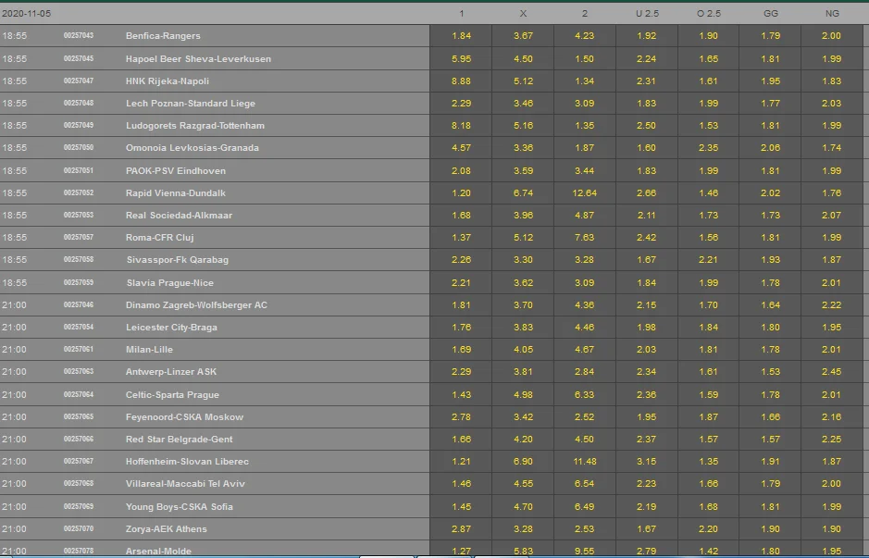Choose NG odds for PAOK-PSV Eindhoven
This screenshot has height=558, width=869.
(x=831, y=171)
